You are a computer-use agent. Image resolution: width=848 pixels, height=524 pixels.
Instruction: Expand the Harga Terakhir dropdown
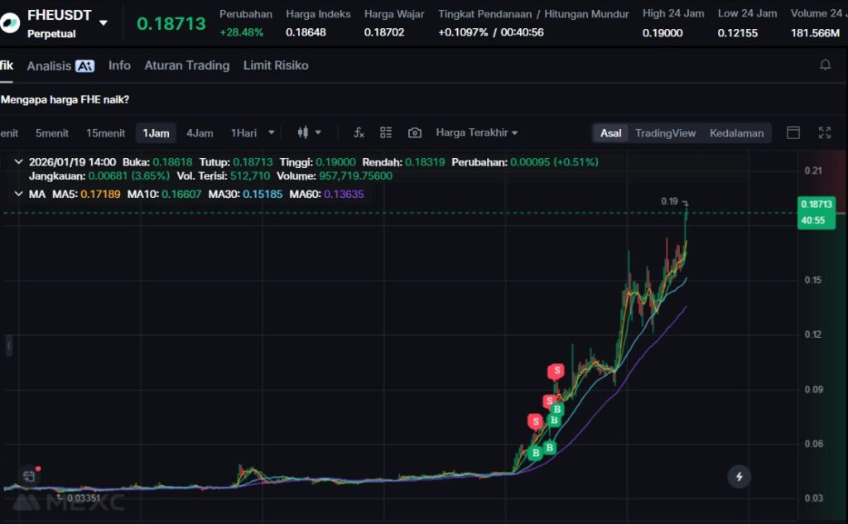point(476,132)
